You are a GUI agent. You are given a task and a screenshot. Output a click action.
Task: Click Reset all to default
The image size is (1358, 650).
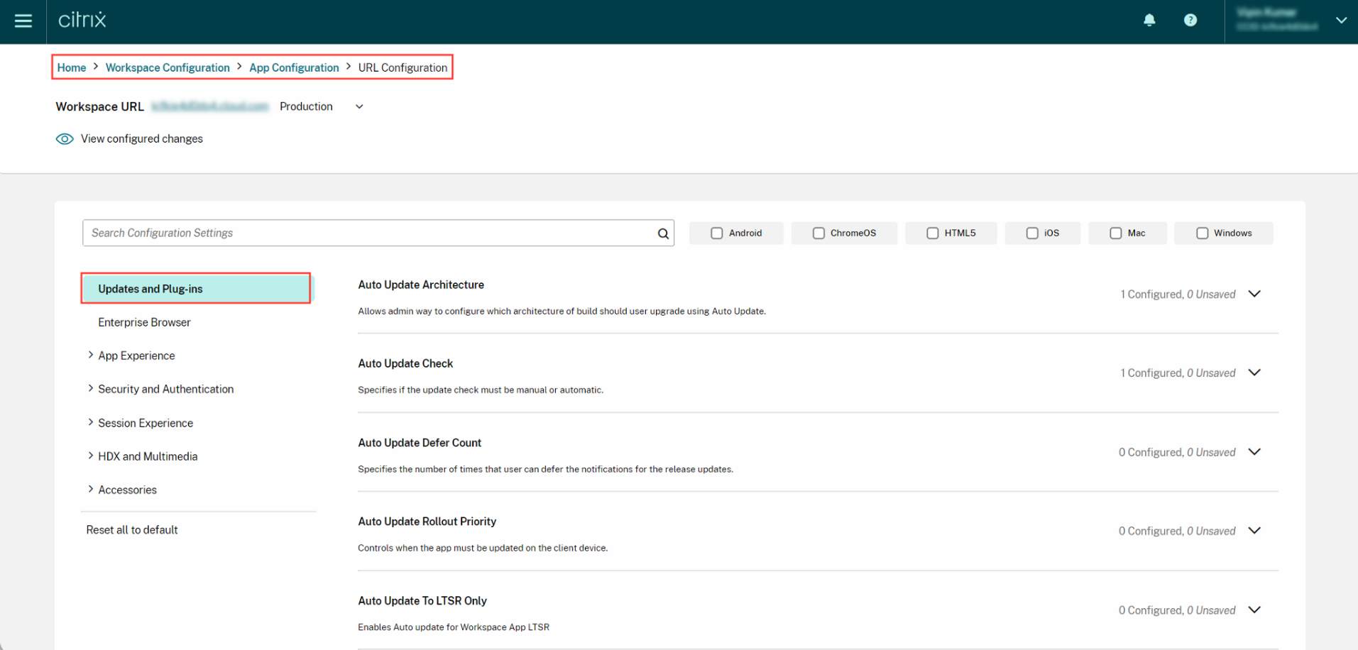[x=131, y=529]
